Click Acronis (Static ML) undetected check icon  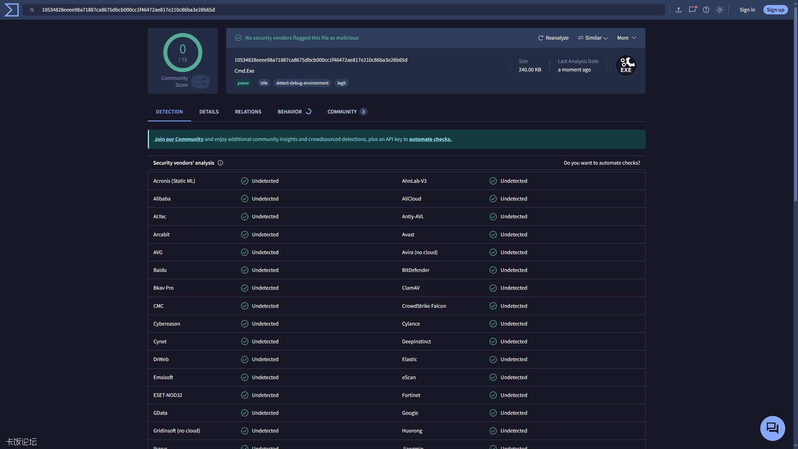point(245,181)
